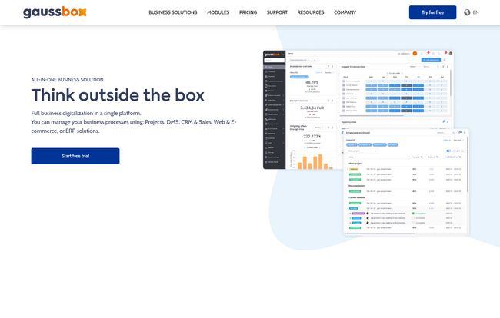
Task: Click the Start free trial button
Action: [75, 156]
